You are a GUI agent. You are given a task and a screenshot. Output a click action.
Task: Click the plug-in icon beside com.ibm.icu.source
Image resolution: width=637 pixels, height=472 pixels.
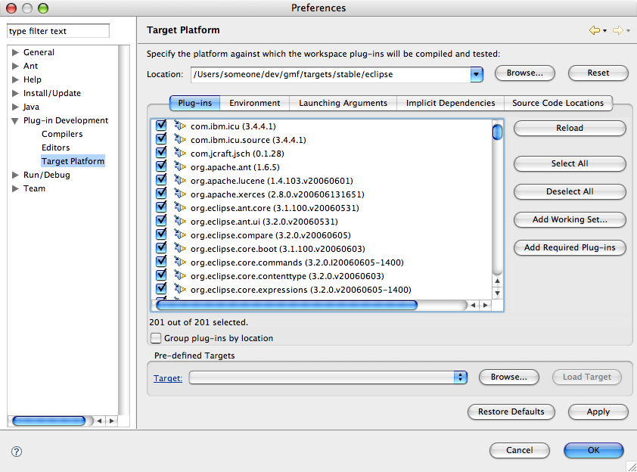click(x=180, y=139)
